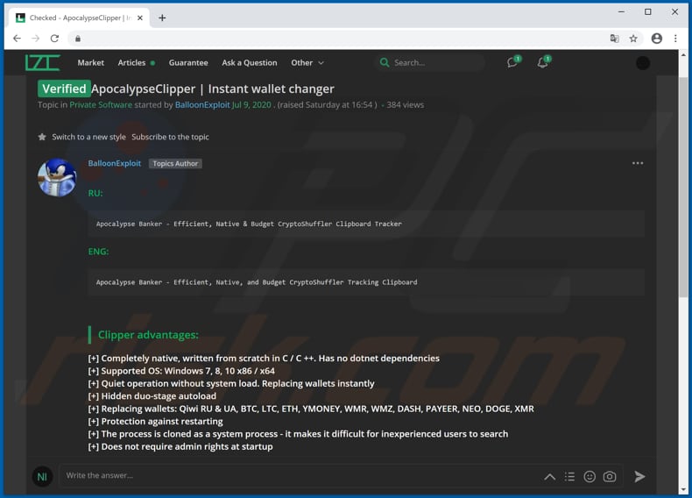Open the user avatar in header
This screenshot has height=498, width=692.
(x=643, y=63)
